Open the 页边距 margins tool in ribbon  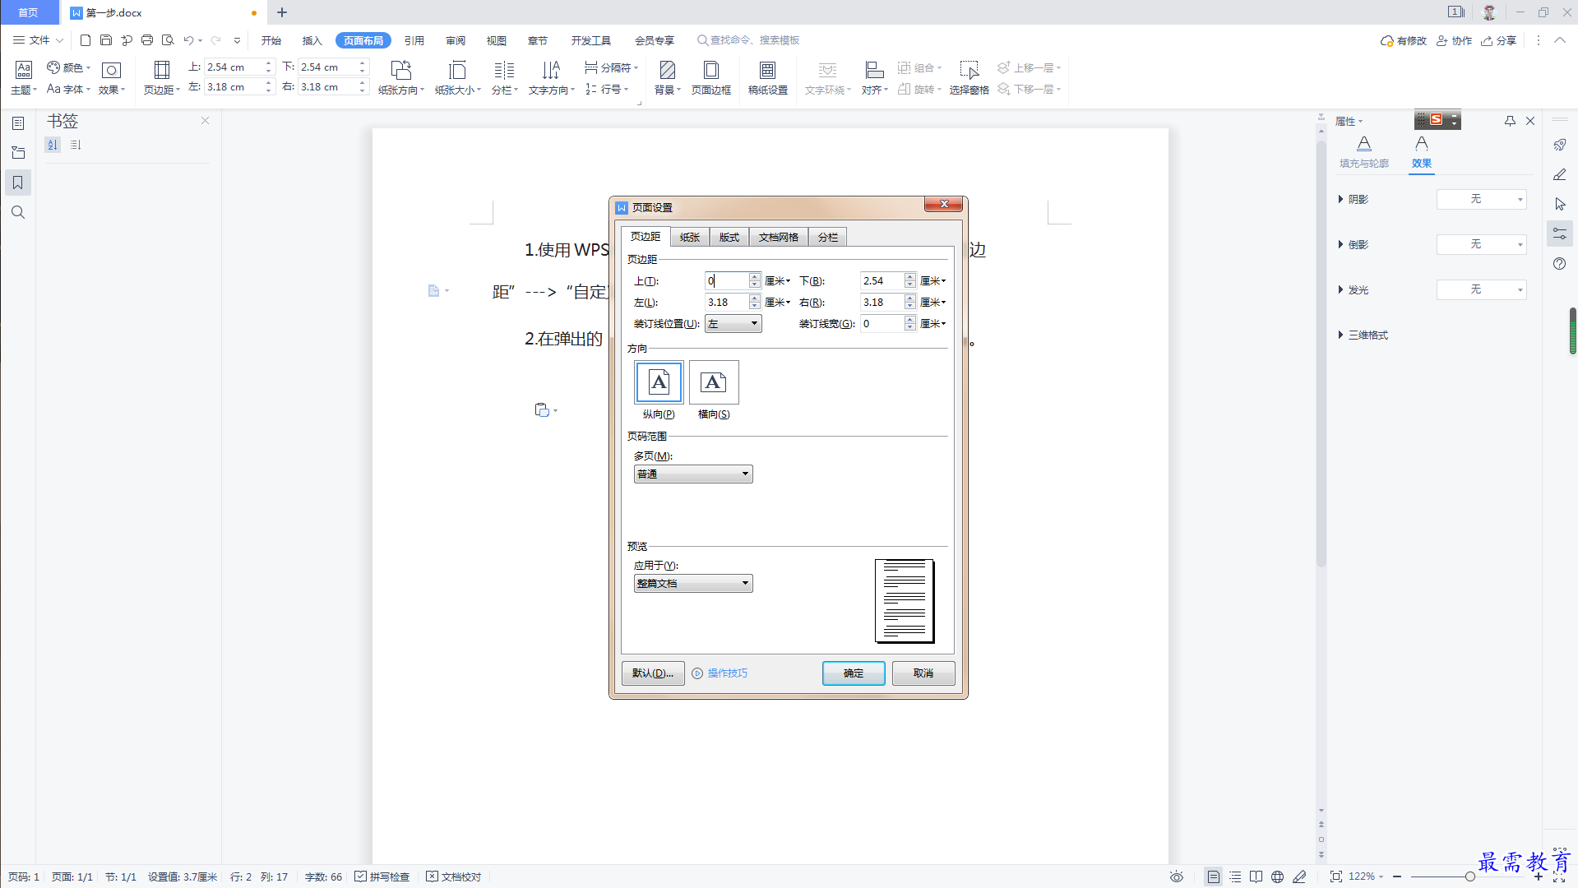(161, 78)
